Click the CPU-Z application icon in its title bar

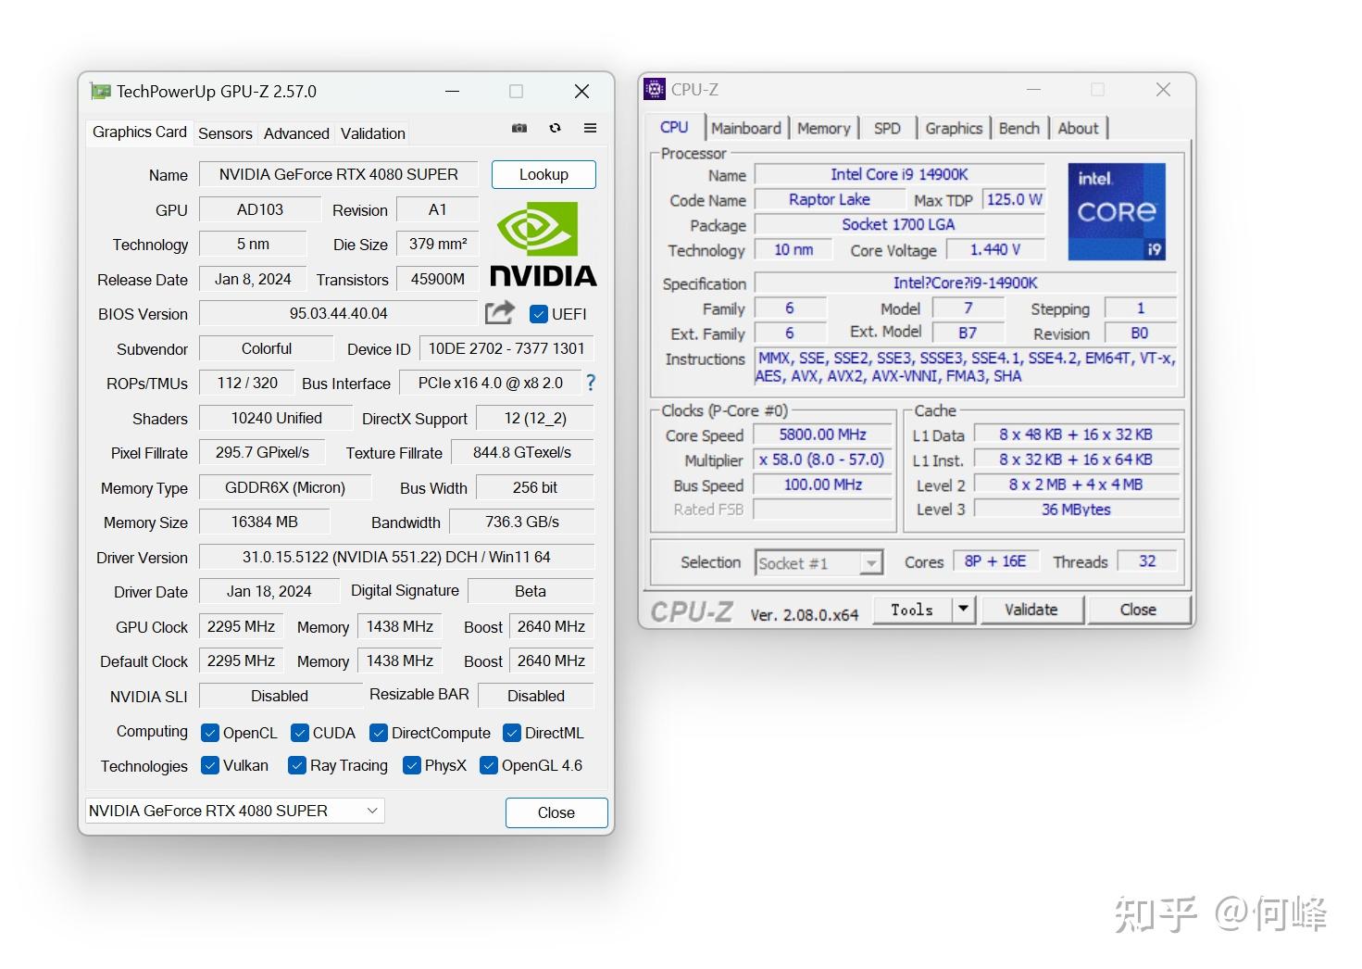(655, 88)
